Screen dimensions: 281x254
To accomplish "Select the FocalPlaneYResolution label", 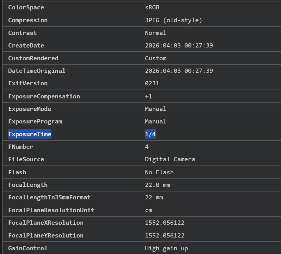I will point(46,236).
